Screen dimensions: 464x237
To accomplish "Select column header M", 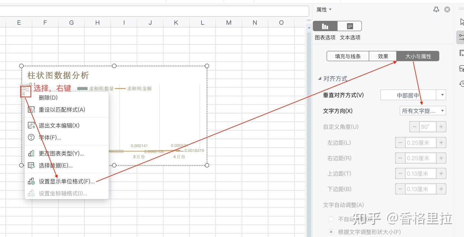I will (x=229, y=23).
